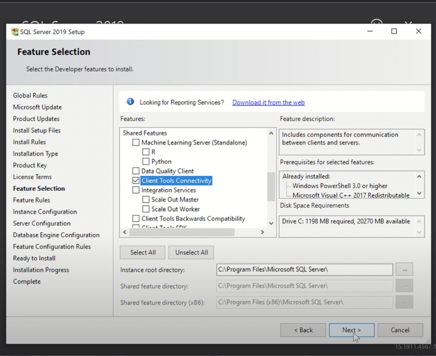Screen dimensions: 436x356
Task: Check Machine Learning Server (Standalone) box
Action: tap(136, 143)
